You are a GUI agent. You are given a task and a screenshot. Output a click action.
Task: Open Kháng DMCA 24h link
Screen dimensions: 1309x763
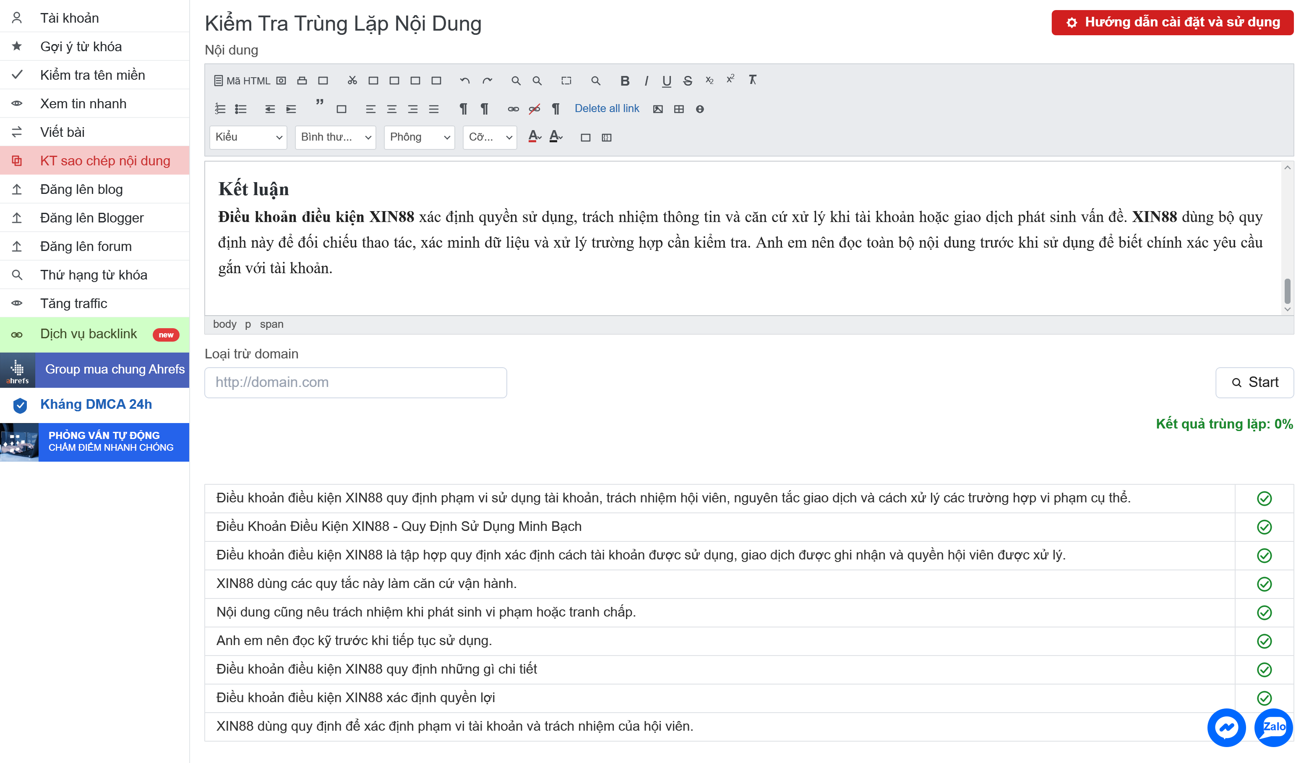94,405
